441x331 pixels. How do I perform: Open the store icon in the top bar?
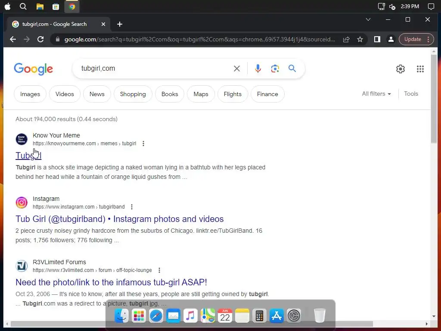pos(56,6)
